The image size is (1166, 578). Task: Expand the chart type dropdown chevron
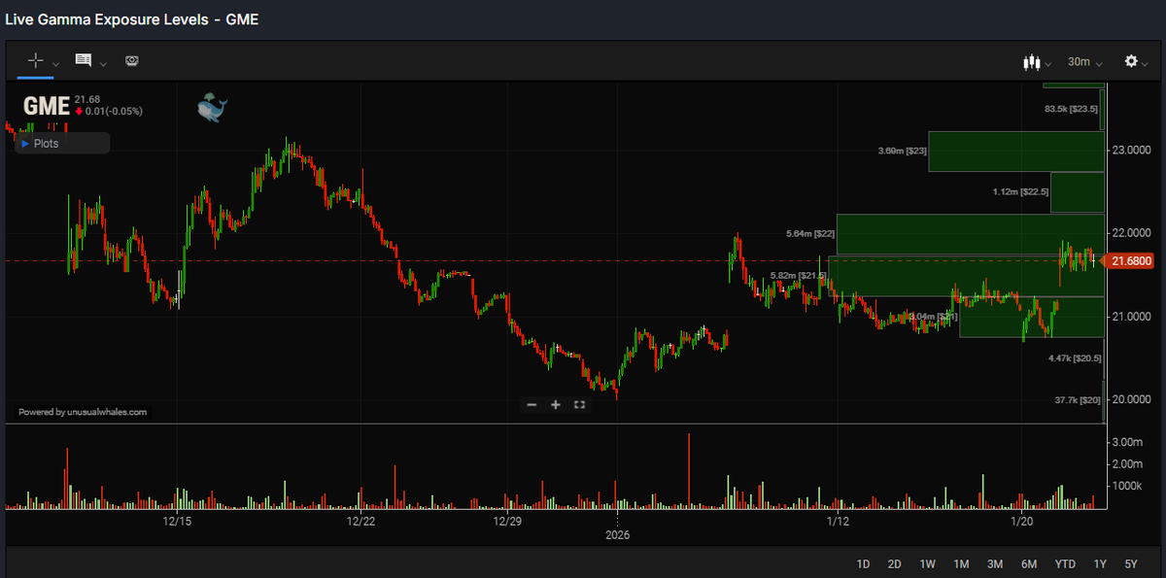click(x=1047, y=64)
